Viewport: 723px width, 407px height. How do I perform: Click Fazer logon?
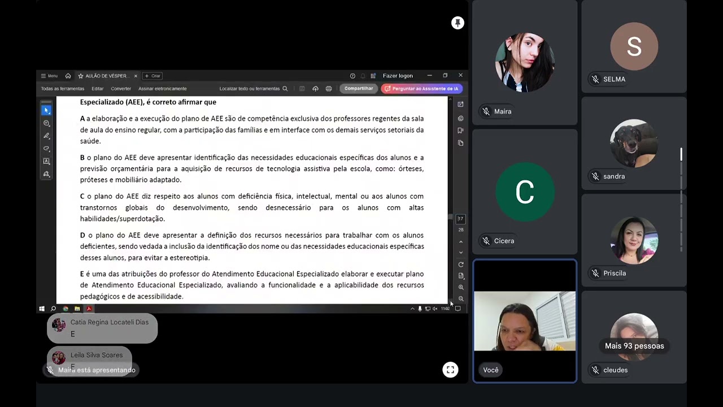coord(398,76)
